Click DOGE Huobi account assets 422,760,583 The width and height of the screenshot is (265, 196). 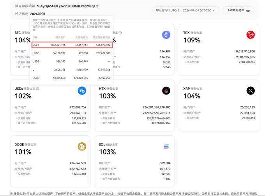[x=78, y=169]
